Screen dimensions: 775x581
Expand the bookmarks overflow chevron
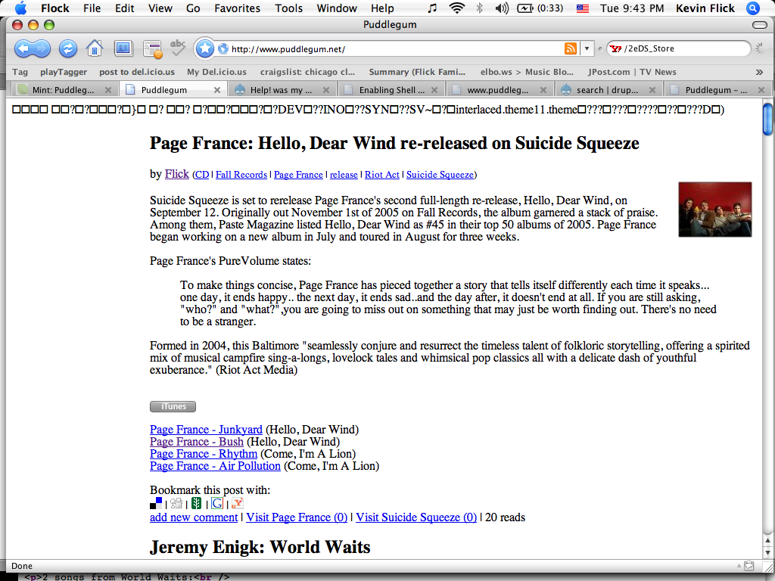759,72
